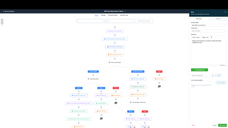Select the Edit Action tab
The height and width of the screenshot is (128, 228).
pyautogui.click(x=199, y=19)
